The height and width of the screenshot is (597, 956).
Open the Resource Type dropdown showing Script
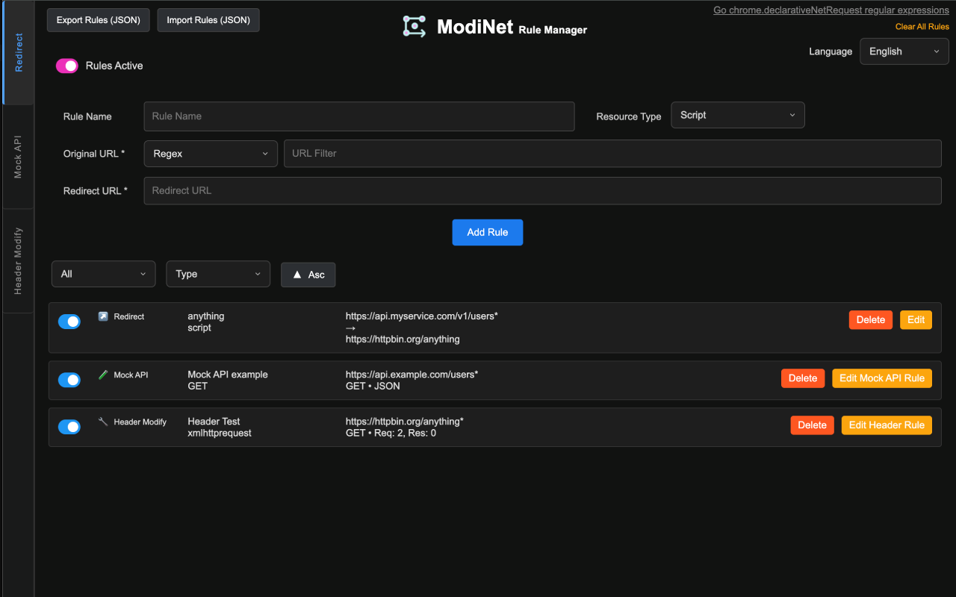pyautogui.click(x=737, y=115)
